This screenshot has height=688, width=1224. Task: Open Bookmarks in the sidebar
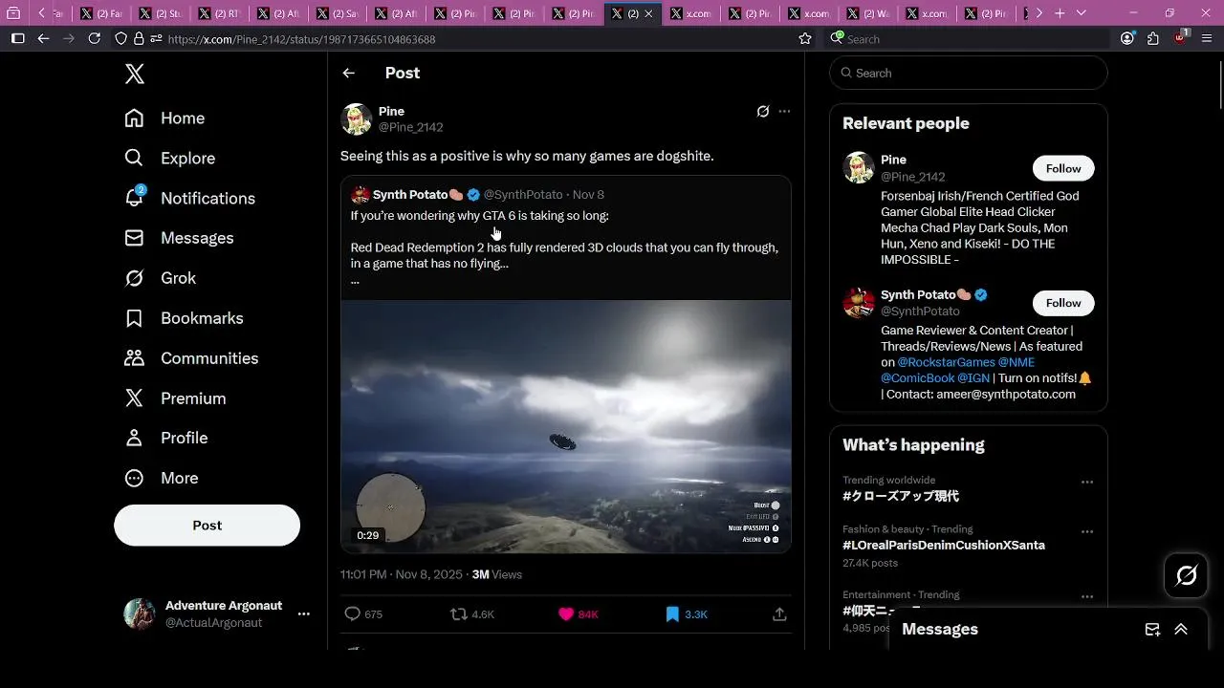click(184, 318)
